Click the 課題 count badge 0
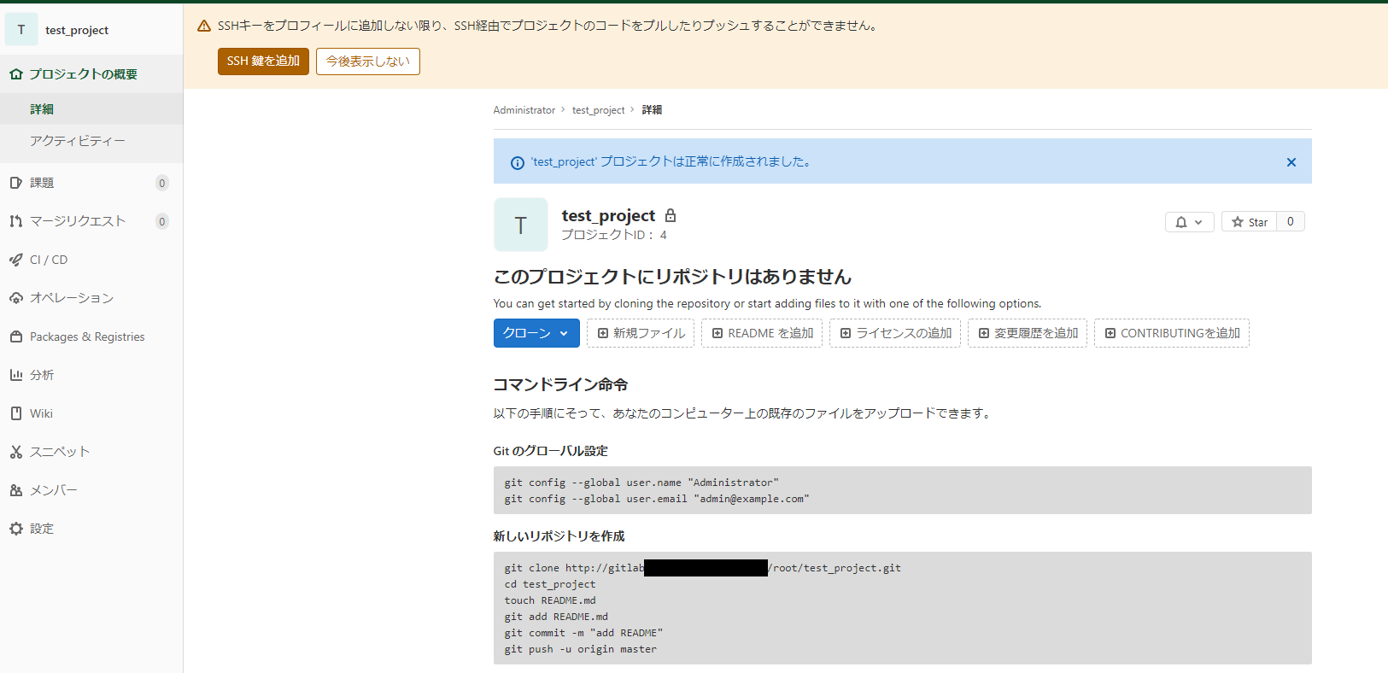1388x673 pixels. pos(162,183)
